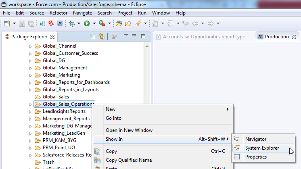The height and width of the screenshot is (169, 301).
Task: Expand the Global_Reports_for_Dashboards folder
Action: [30, 83]
